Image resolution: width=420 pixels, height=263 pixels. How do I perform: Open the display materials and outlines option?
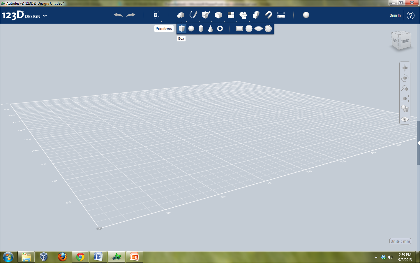click(x=405, y=109)
